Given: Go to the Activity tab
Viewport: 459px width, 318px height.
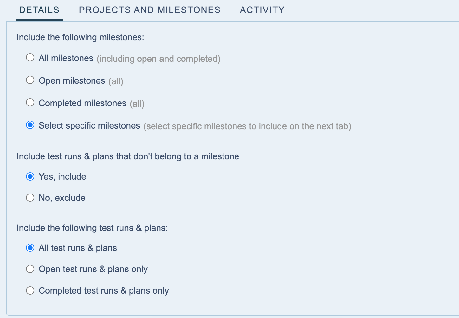Looking at the screenshot, I should click(262, 10).
